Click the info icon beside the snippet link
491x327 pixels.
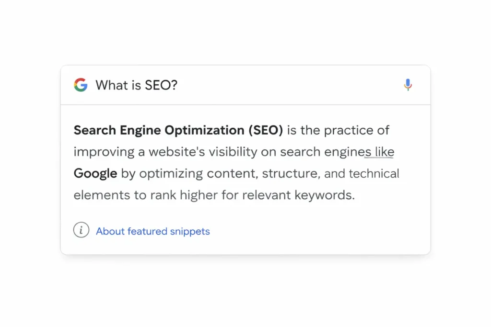(81, 230)
